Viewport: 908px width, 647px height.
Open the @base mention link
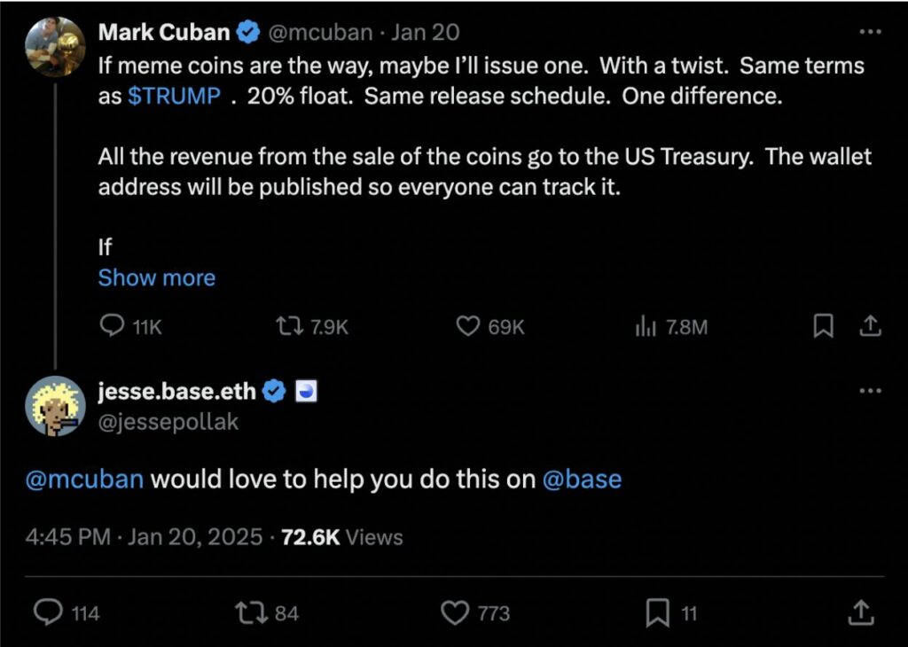pos(582,479)
